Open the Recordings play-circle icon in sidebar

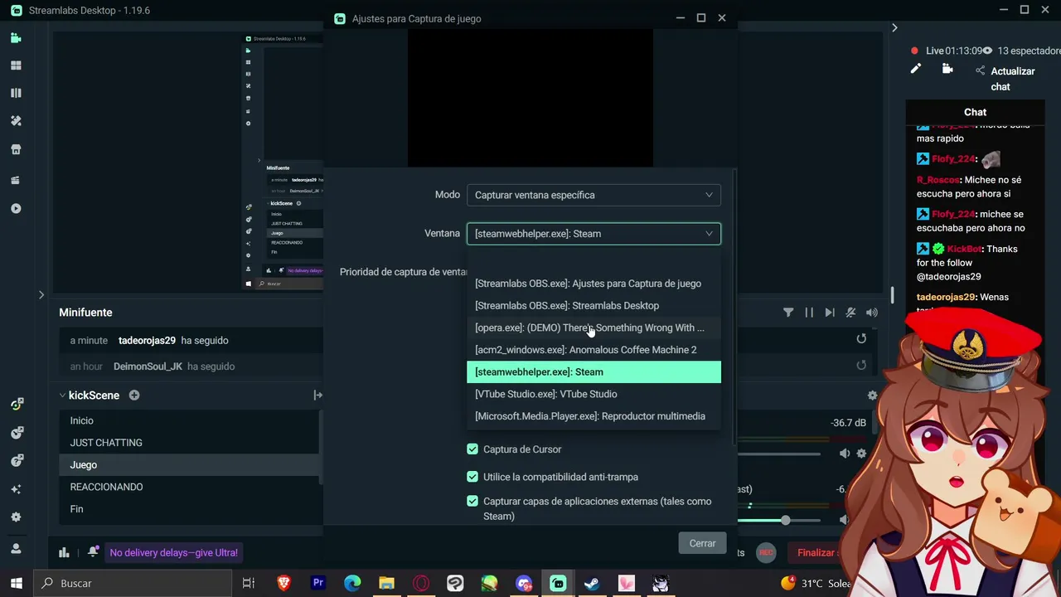pos(16,209)
